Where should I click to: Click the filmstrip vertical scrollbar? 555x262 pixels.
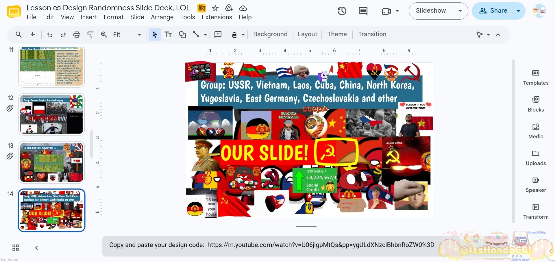[x=92, y=144]
